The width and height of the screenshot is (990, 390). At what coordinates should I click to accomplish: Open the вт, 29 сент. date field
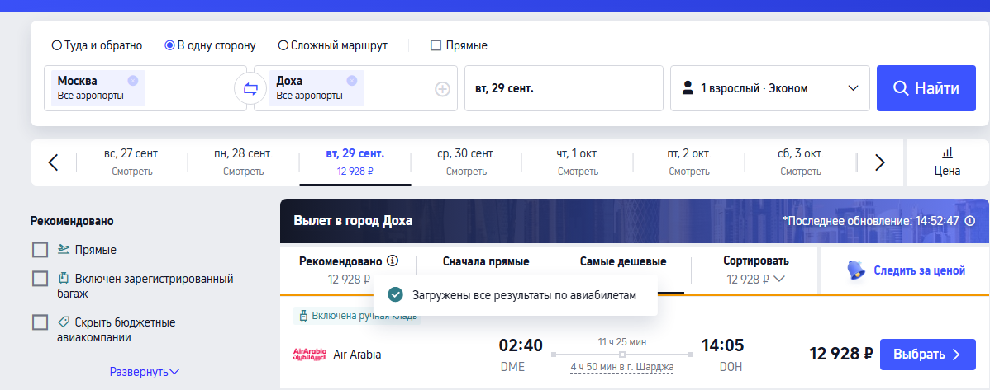pyautogui.click(x=564, y=88)
